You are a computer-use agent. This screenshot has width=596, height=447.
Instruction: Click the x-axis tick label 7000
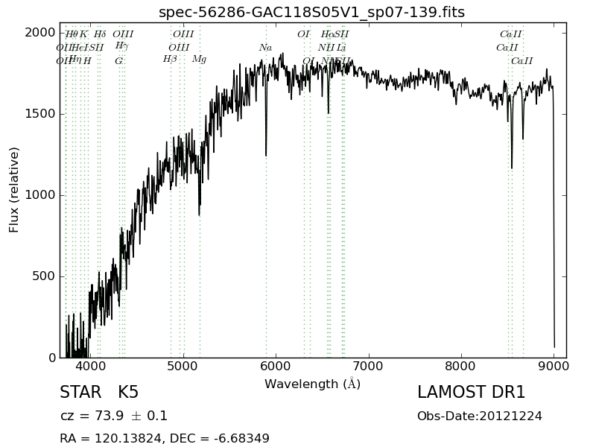pos(369,367)
